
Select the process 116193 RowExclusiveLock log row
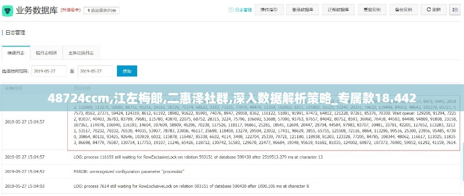pyautogui.click(x=197, y=157)
